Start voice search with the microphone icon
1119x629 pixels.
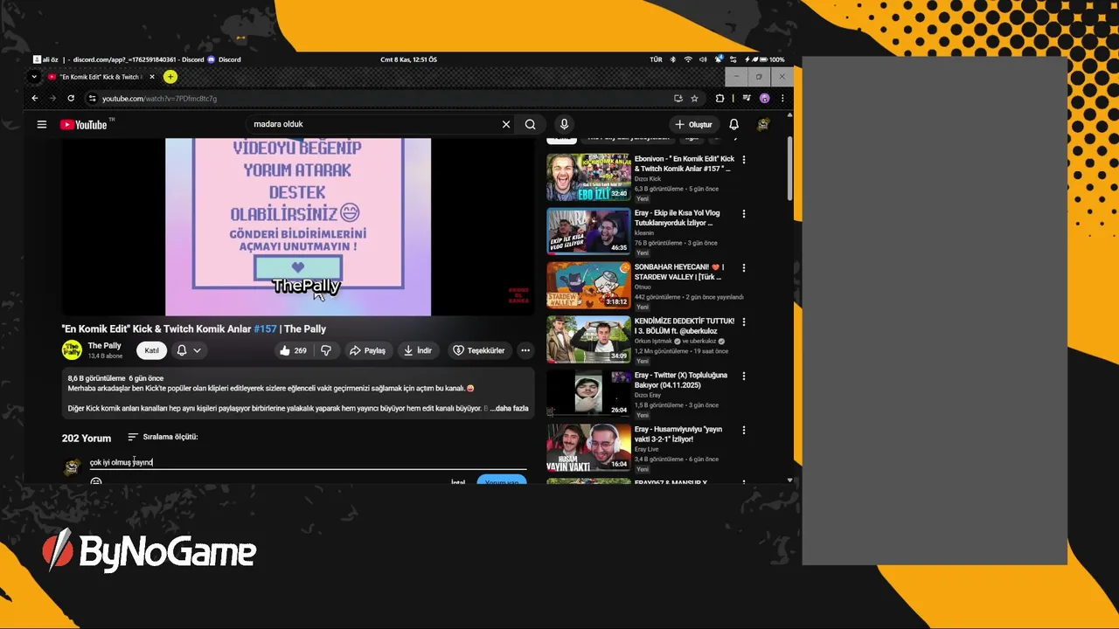click(x=564, y=124)
